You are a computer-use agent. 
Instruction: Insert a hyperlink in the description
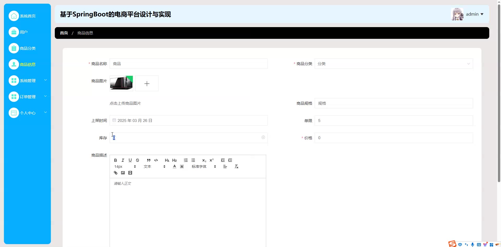[116, 173]
